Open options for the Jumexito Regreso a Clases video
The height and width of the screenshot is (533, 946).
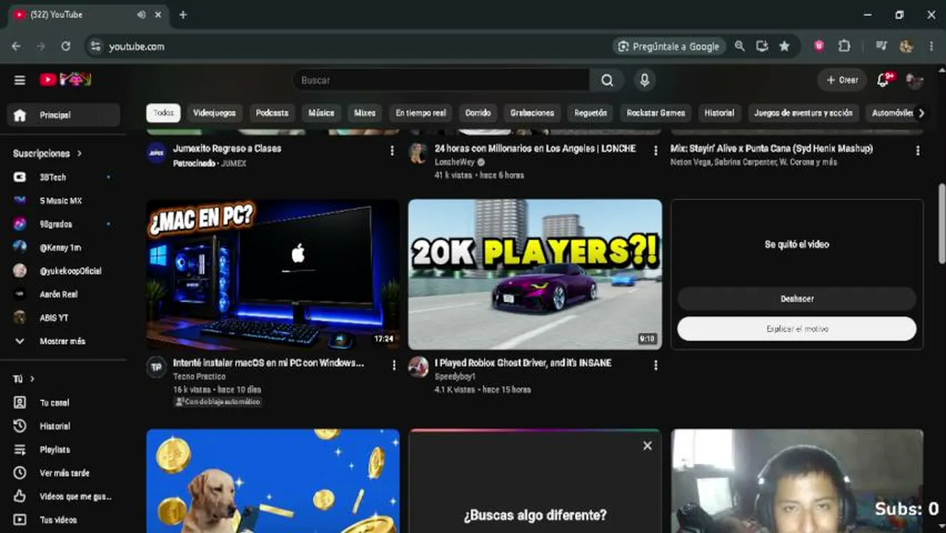[x=392, y=150]
